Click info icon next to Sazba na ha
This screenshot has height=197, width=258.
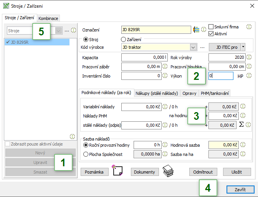(243, 154)
